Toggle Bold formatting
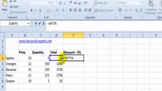Image resolution: width=162 pixels, height=91 pixels. tap(32, 10)
